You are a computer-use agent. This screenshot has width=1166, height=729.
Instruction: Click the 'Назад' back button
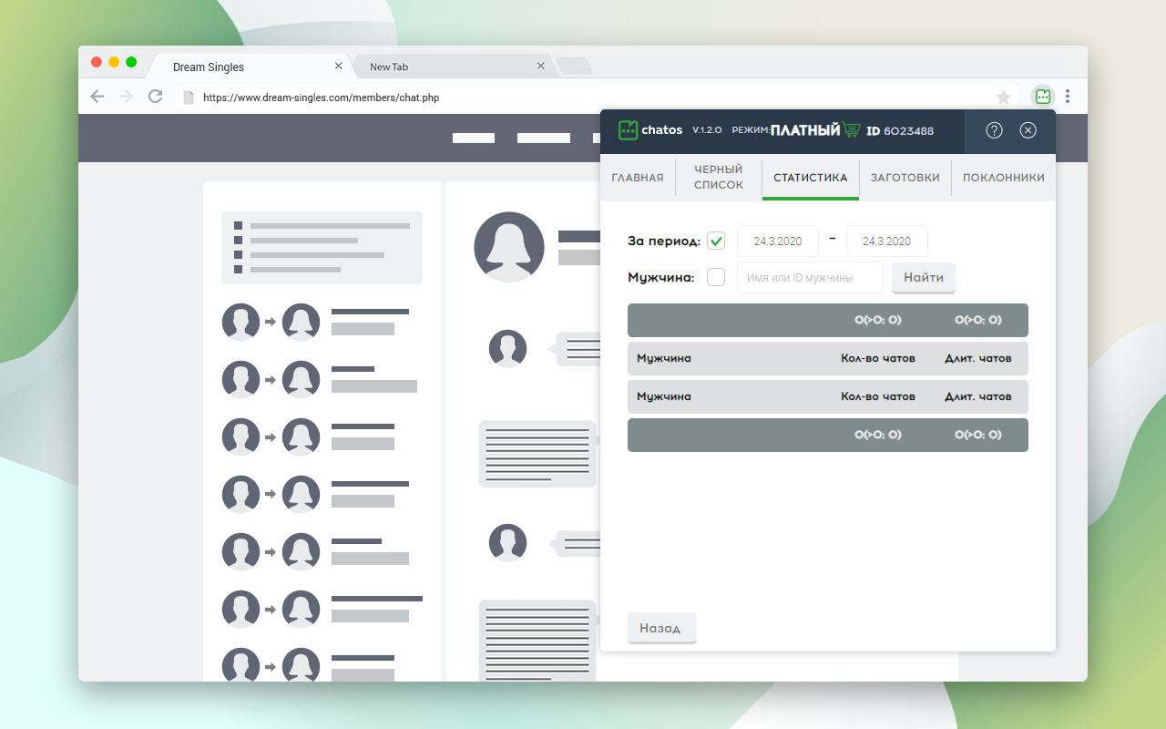(x=661, y=629)
